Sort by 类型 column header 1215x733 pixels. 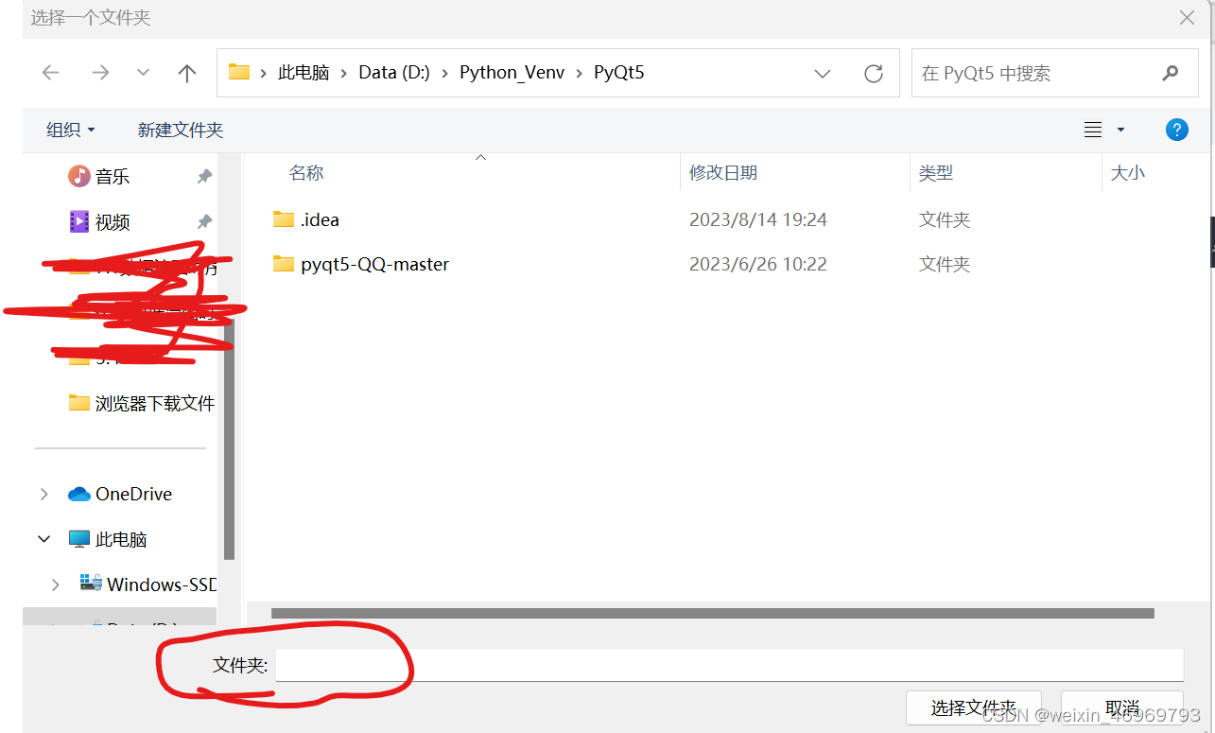click(x=936, y=173)
